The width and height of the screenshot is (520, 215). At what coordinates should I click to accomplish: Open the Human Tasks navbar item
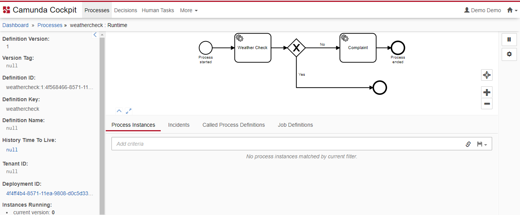click(x=158, y=10)
